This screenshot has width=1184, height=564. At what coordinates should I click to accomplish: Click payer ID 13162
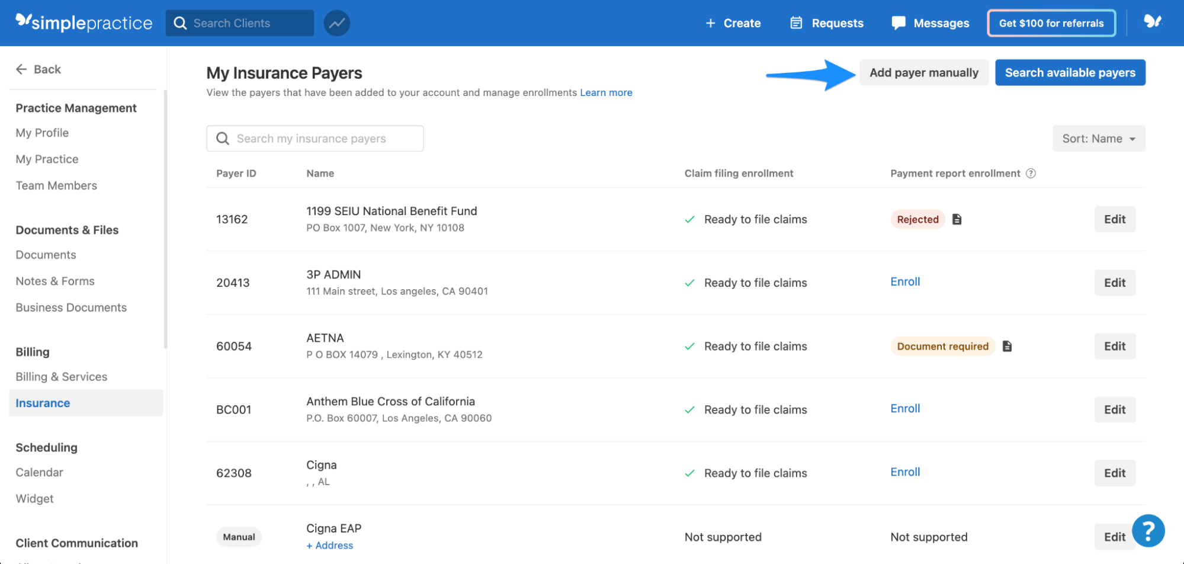coord(232,219)
